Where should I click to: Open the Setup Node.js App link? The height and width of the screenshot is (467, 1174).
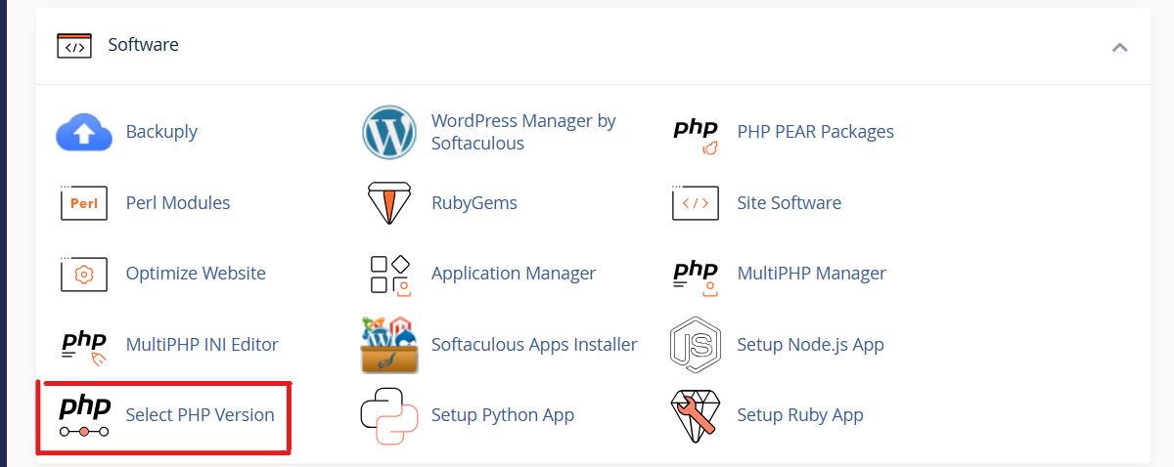(810, 345)
